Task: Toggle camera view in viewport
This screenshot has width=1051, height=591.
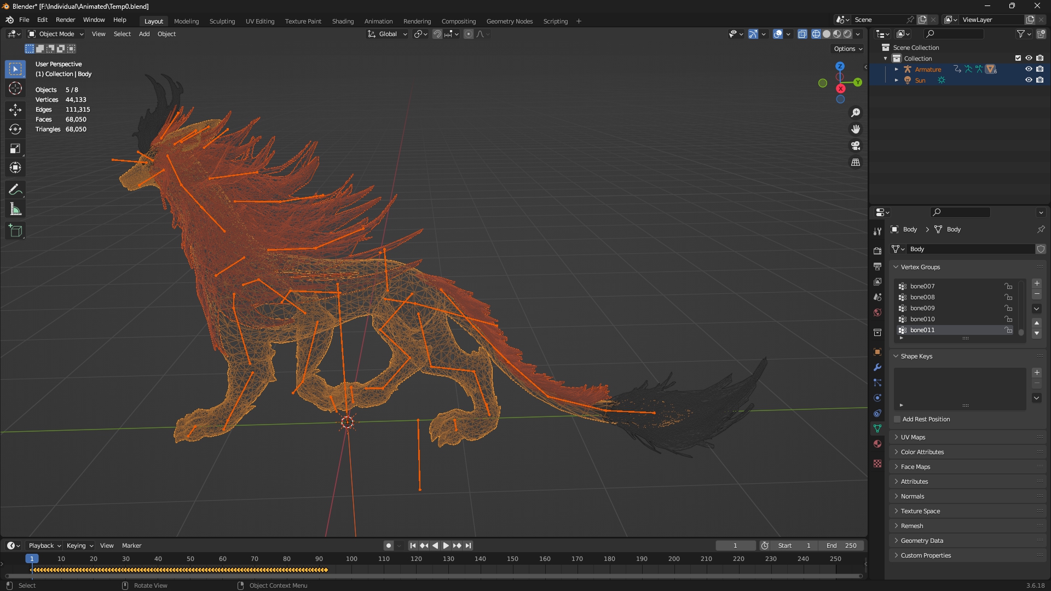Action: tap(856, 146)
